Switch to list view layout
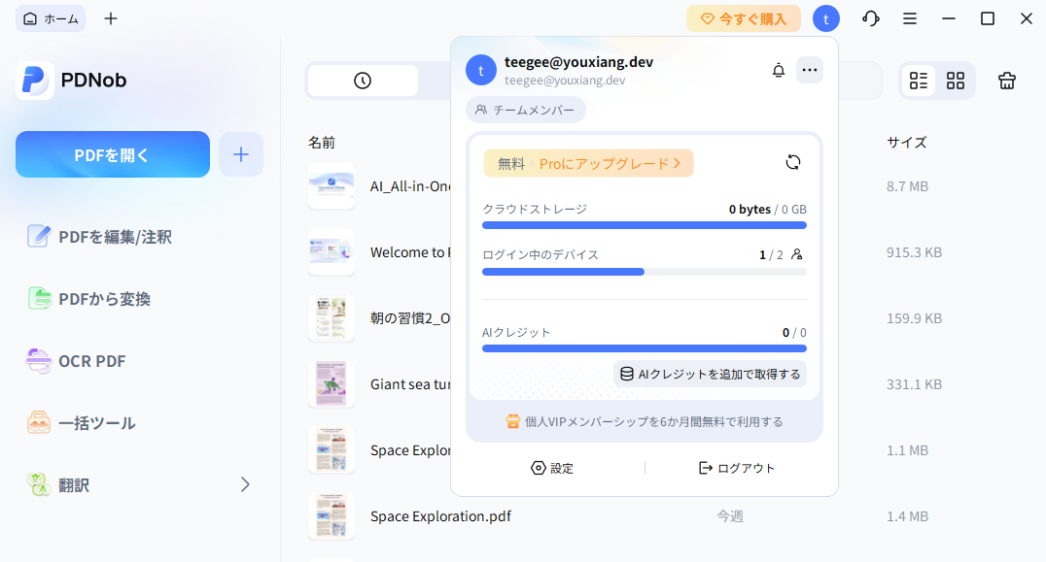Screen dimensions: 1046x562 tap(919, 81)
